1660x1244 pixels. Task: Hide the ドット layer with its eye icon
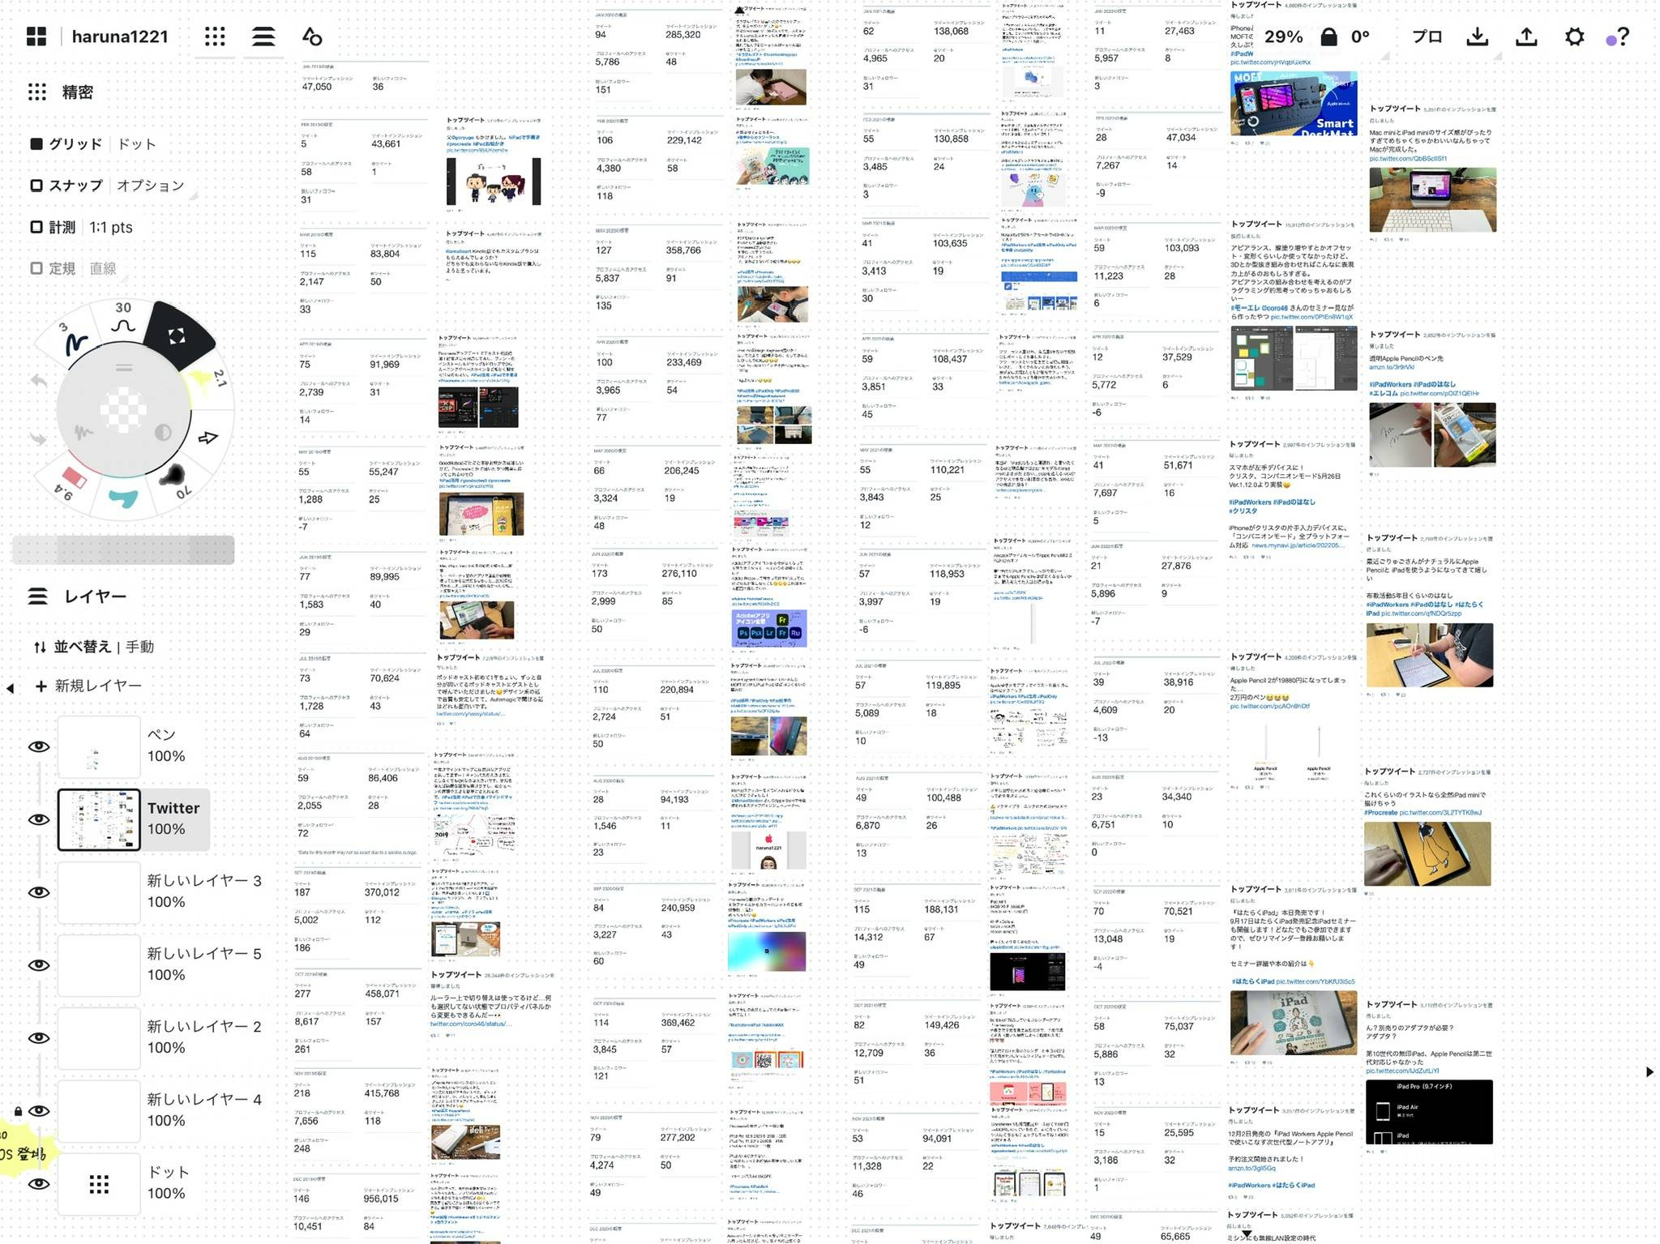pyautogui.click(x=39, y=1184)
